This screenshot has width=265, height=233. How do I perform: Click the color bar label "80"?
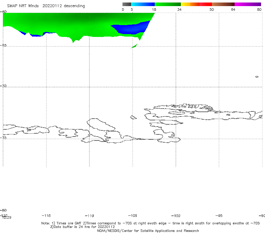coord(259,10)
